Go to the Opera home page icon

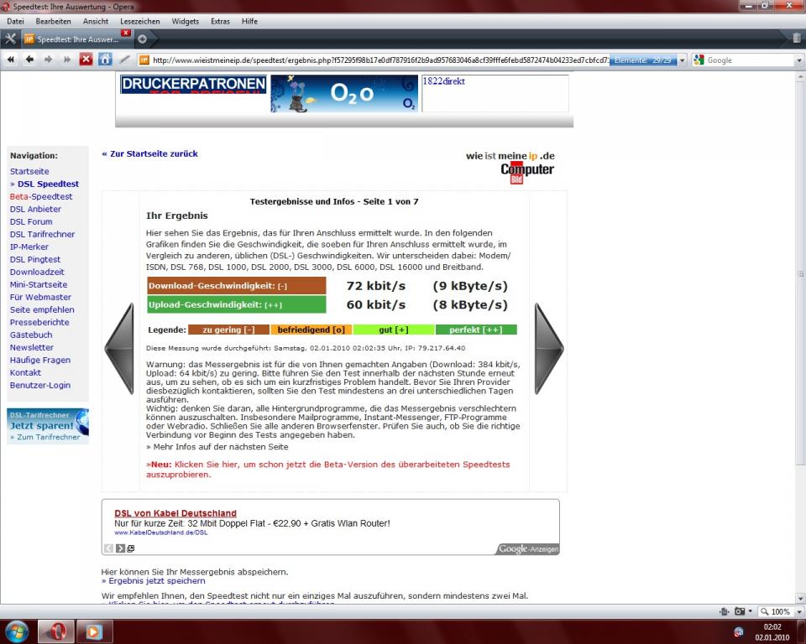[105, 60]
